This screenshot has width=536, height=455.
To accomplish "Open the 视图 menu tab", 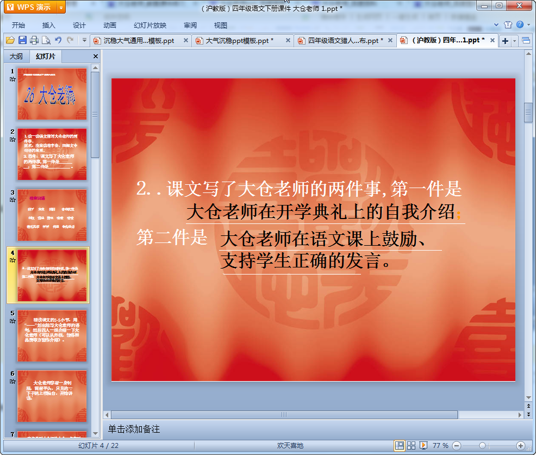I will (x=221, y=26).
